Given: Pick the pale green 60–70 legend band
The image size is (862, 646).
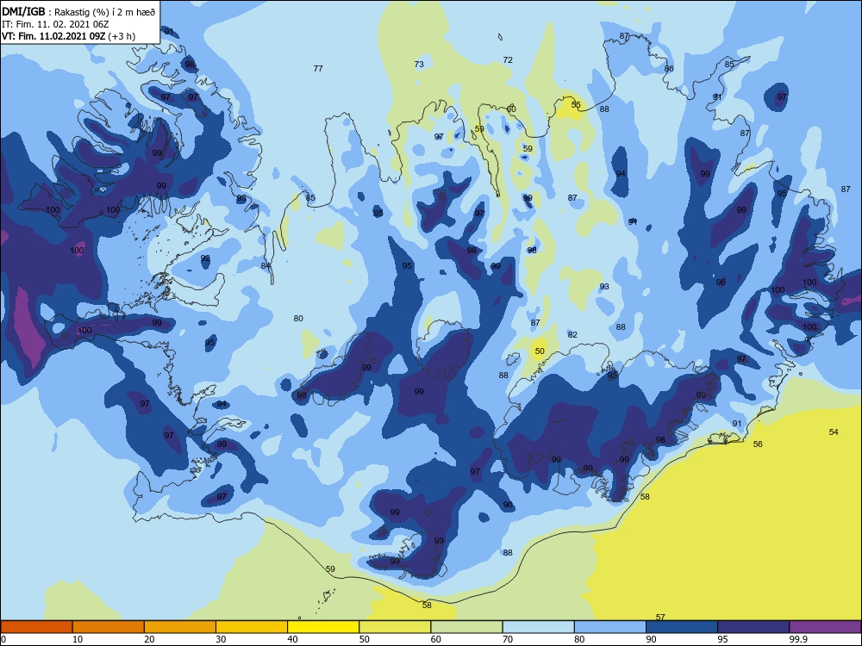Looking at the screenshot, I should [466, 627].
